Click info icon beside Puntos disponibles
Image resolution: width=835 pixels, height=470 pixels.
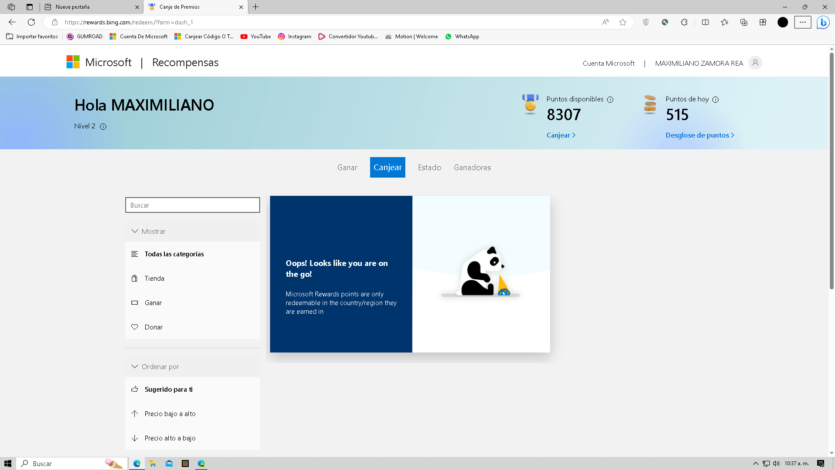point(610,100)
